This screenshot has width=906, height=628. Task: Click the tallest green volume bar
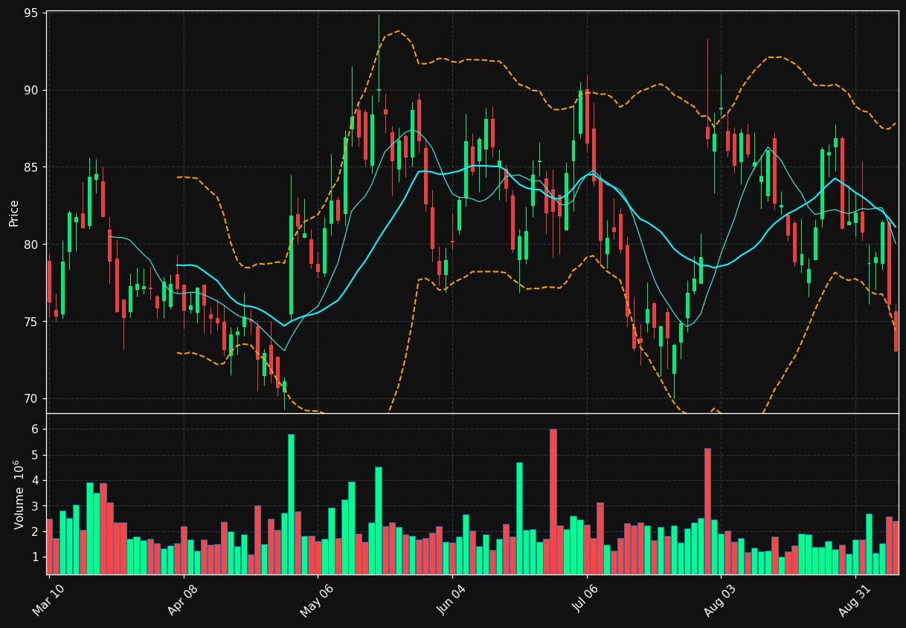(x=291, y=504)
